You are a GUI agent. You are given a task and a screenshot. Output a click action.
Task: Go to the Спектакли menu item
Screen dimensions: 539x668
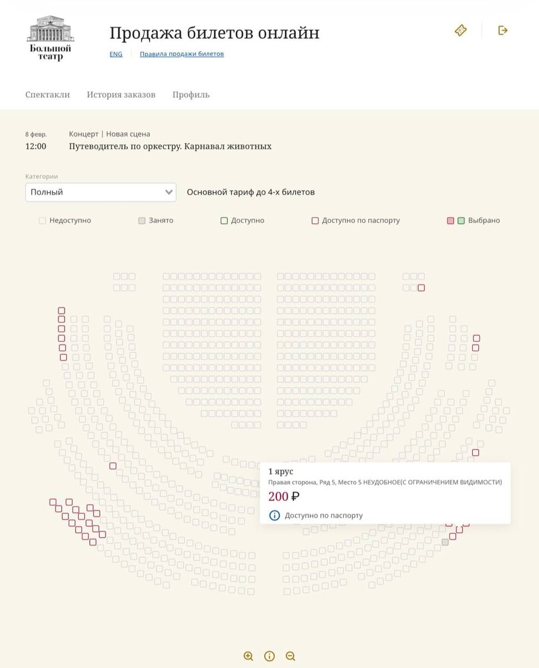(47, 95)
